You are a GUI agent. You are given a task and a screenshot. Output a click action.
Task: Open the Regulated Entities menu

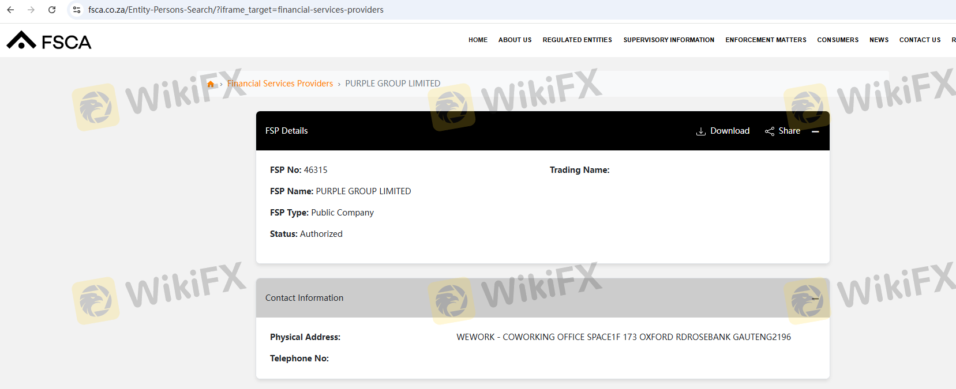pyautogui.click(x=577, y=40)
